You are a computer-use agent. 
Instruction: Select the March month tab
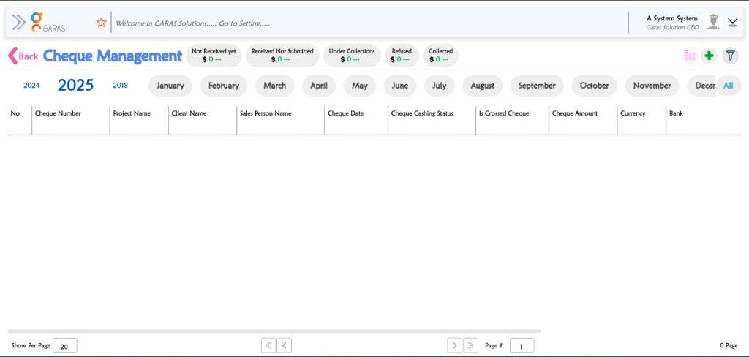pos(274,86)
